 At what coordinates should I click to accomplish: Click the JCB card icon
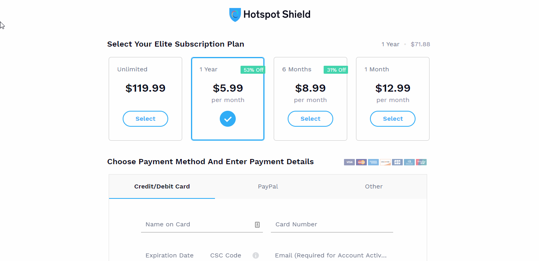[397, 162]
